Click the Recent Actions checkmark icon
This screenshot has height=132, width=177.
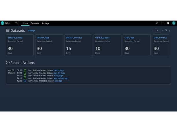(8, 63)
